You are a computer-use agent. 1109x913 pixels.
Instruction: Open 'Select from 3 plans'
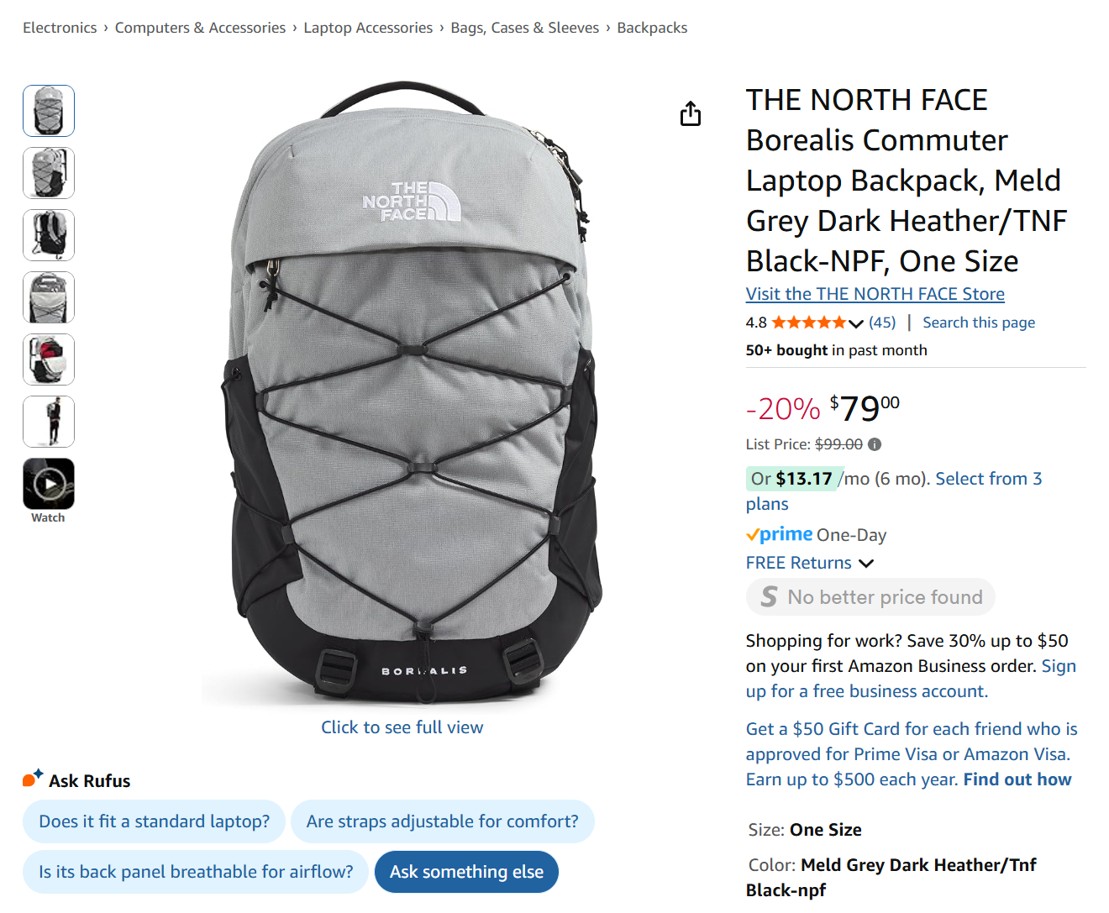[989, 478]
